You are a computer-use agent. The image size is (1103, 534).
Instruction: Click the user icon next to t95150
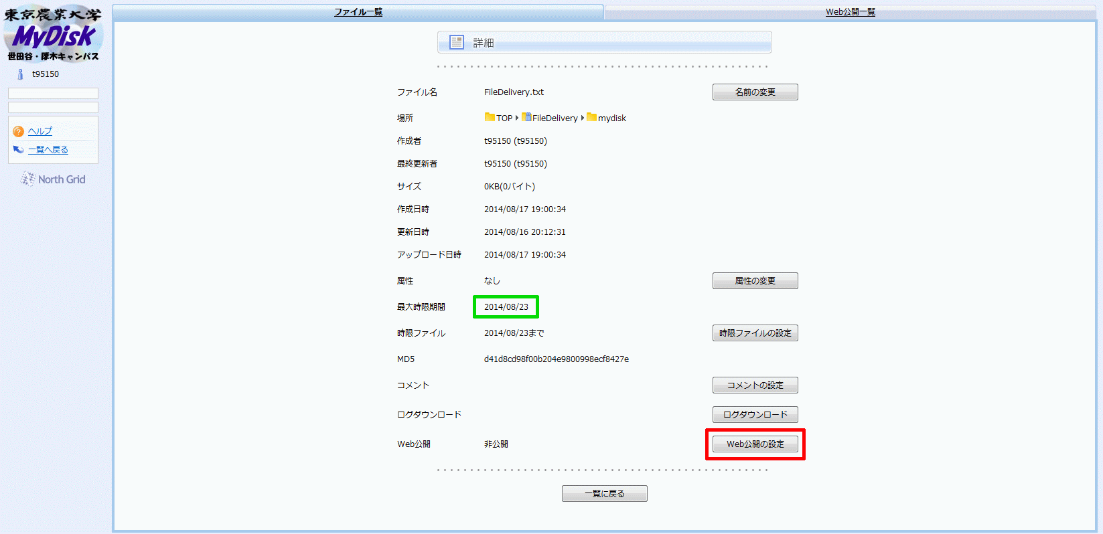20,74
